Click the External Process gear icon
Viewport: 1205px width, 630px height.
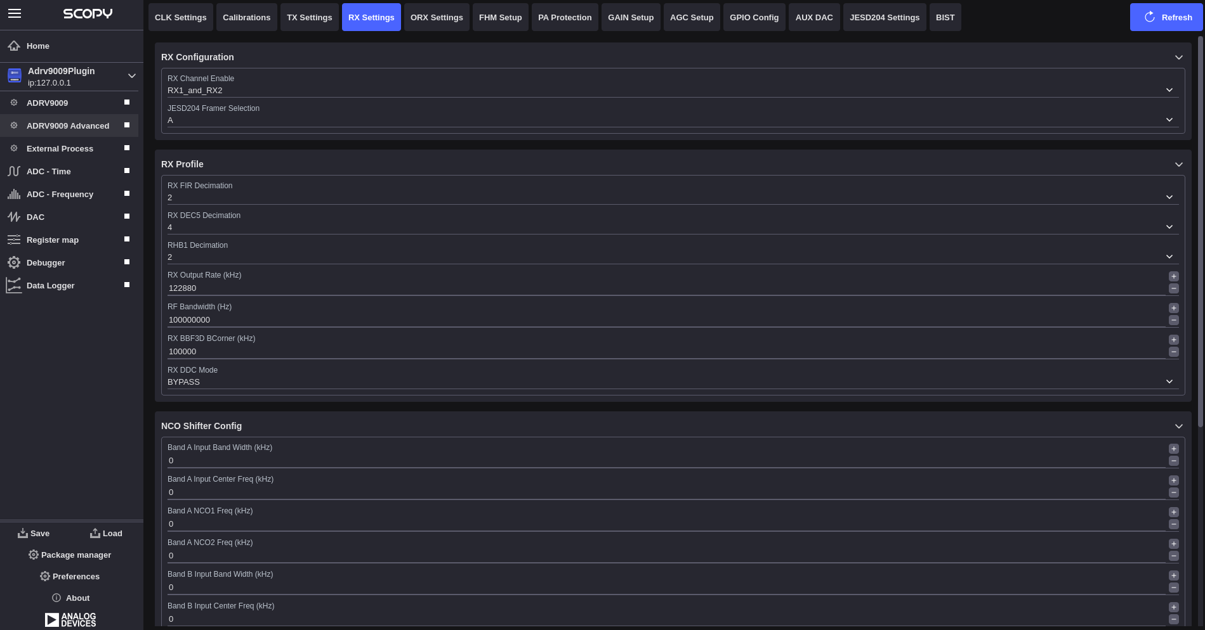click(14, 148)
